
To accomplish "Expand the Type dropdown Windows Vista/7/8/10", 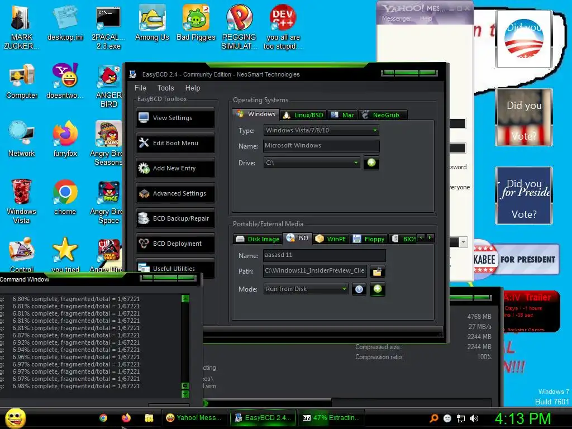I will pos(321,130).
